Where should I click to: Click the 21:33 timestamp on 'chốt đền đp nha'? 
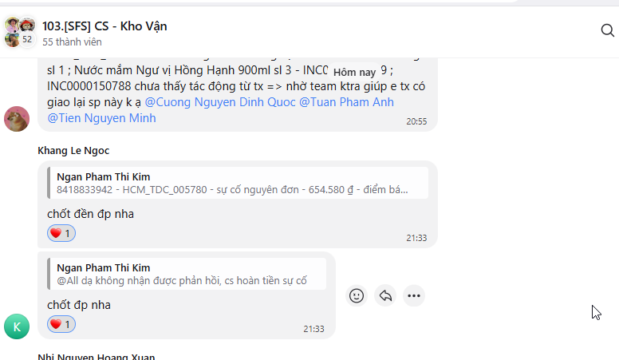click(416, 238)
